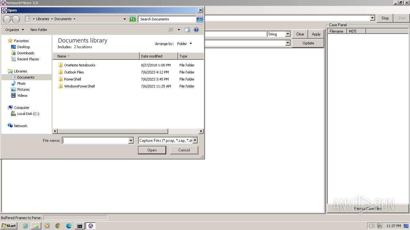410x230 pixels.
Task: Click the MD5 column in Case Panel
Action: click(x=356, y=31)
